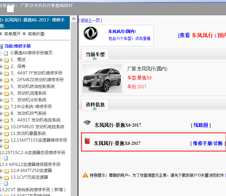Click folder icon of 7.1中冷系统-维修手册
This screenshot has width=226, height=196.
tap(6, 107)
